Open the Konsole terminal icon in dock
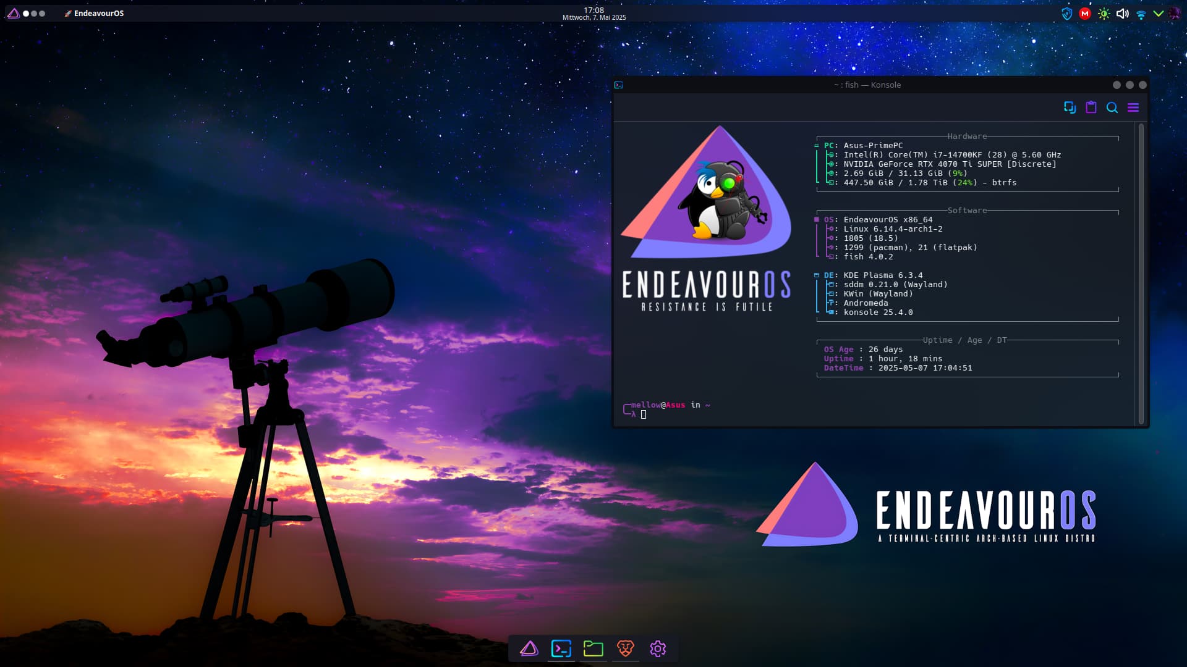Screen dimensions: 1187x667 (561, 648)
